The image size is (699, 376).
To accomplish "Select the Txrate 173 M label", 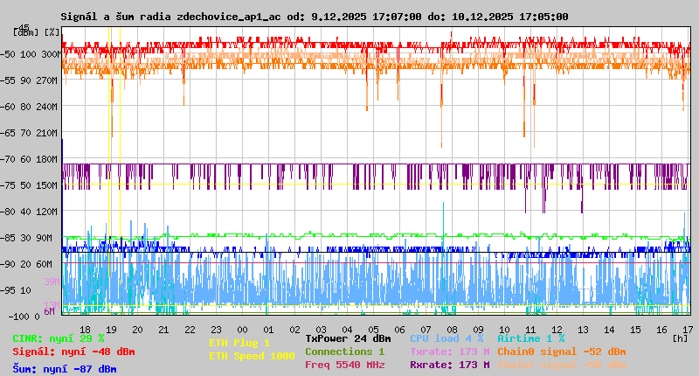I will (x=449, y=352).
